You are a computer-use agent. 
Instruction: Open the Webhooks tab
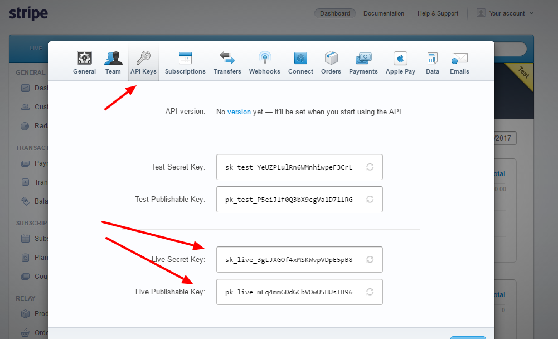click(264, 62)
